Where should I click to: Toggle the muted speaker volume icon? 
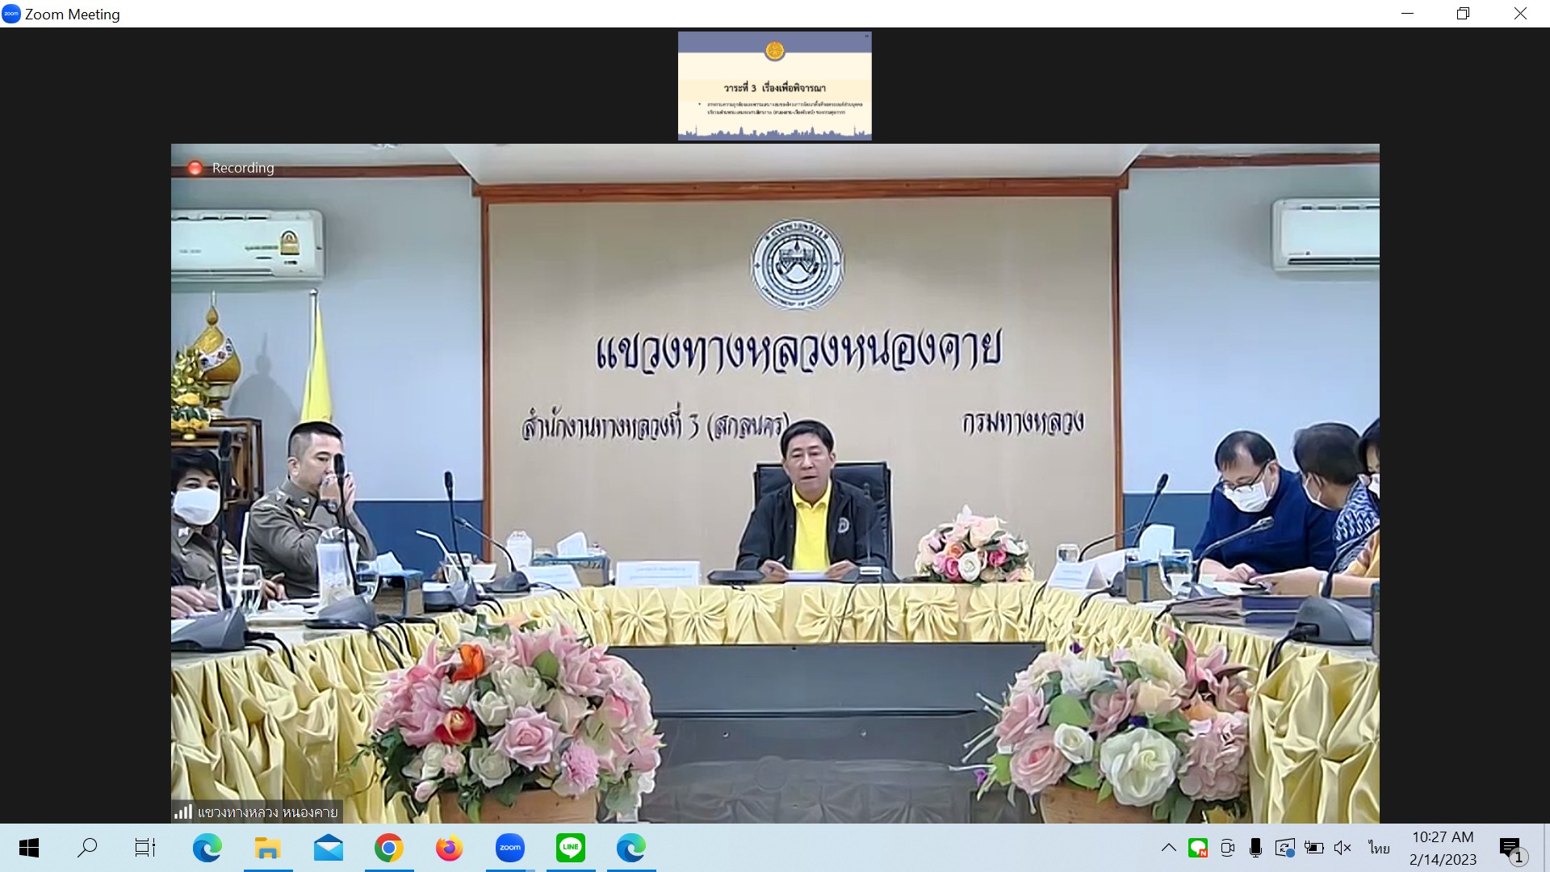[x=1343, y=848]
